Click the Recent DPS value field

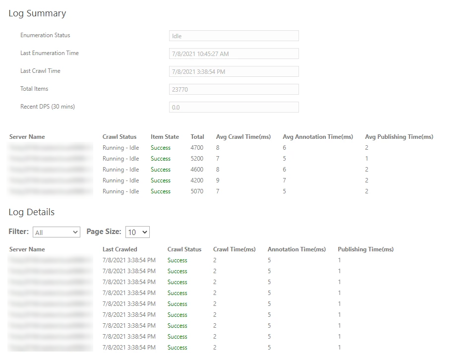tap(234, 108)
